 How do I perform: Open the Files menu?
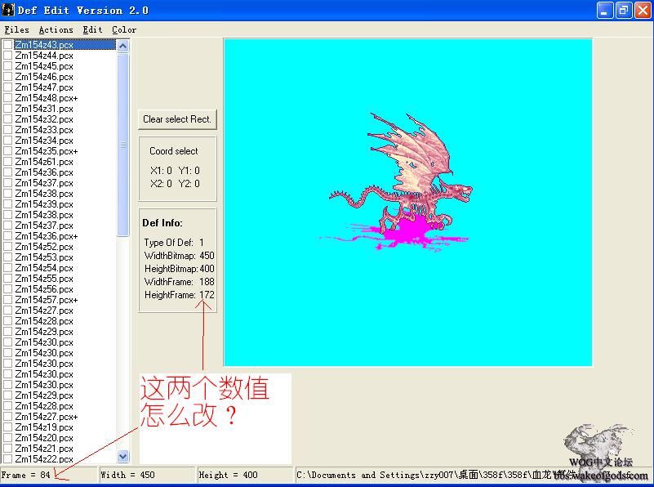[x=16, y=29]
